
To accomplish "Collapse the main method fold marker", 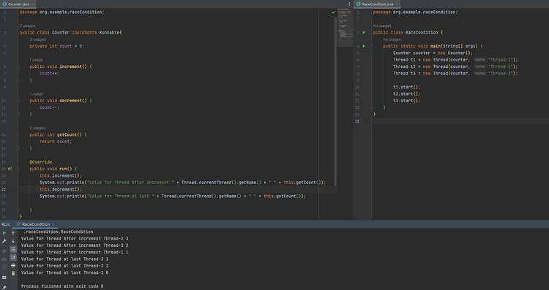I will tap(371, 46).
